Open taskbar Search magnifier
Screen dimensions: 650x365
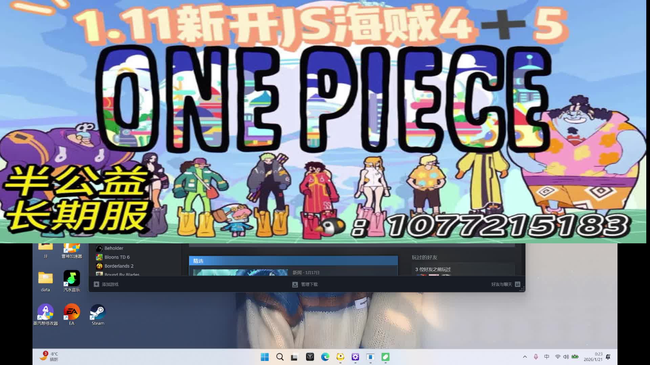click(x=280, y=357)
